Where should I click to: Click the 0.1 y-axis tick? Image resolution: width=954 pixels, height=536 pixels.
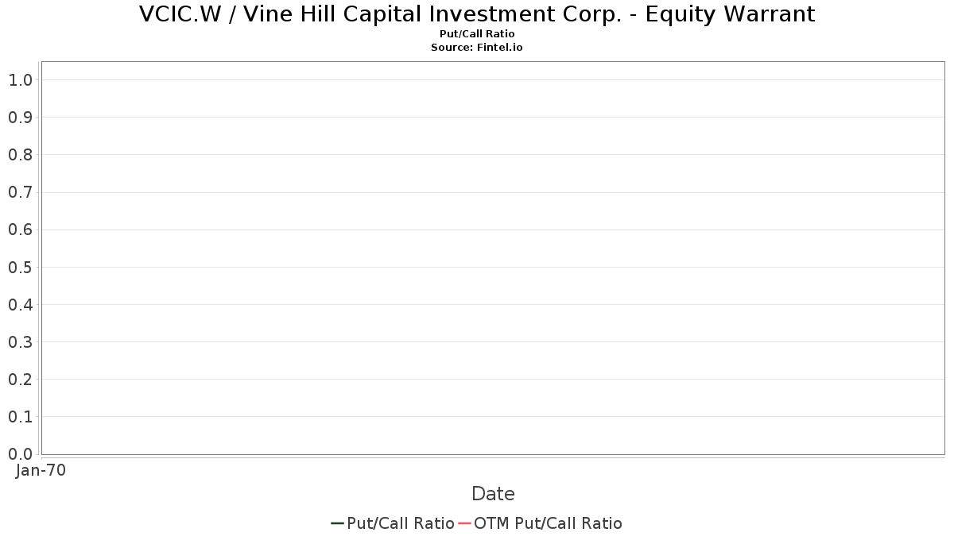(x=21, y=417)
